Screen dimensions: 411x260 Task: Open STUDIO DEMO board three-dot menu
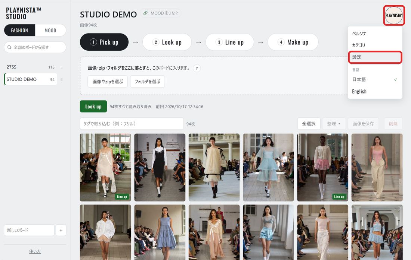tap(62, 79)
